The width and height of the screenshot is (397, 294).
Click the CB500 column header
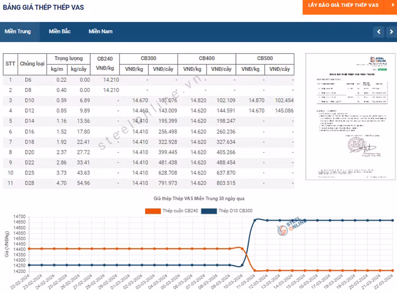point(265,58)
